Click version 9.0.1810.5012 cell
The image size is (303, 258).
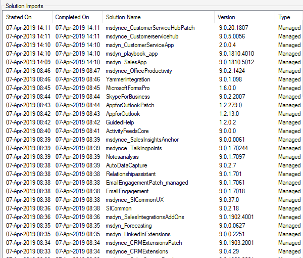point(236,62)
